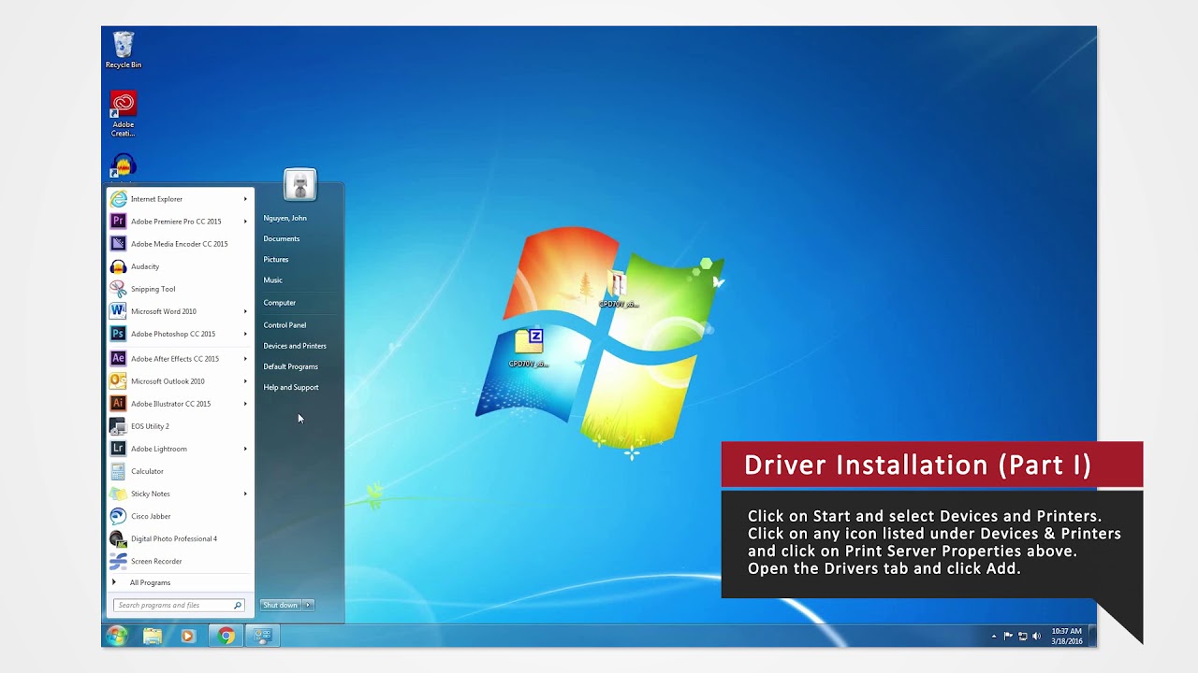Open the Shut down options arrow

pos(308,605)
